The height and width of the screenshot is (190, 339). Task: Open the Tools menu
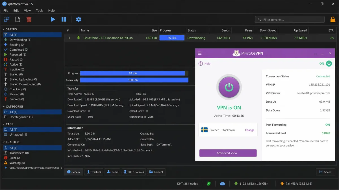point(40,10)
